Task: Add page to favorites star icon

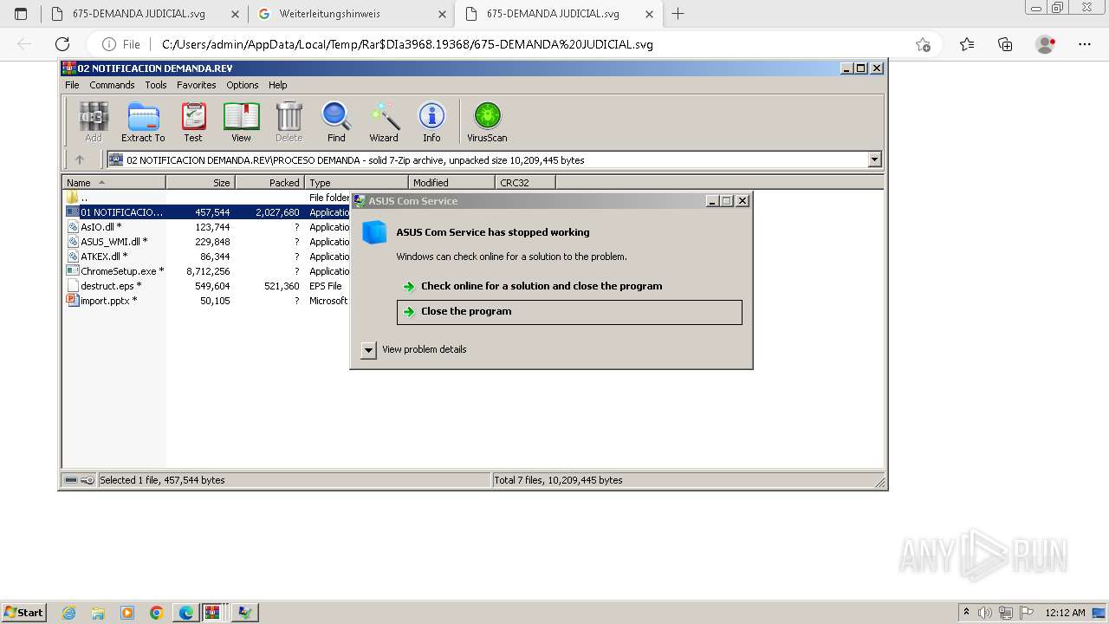Action: click(923, 44)
